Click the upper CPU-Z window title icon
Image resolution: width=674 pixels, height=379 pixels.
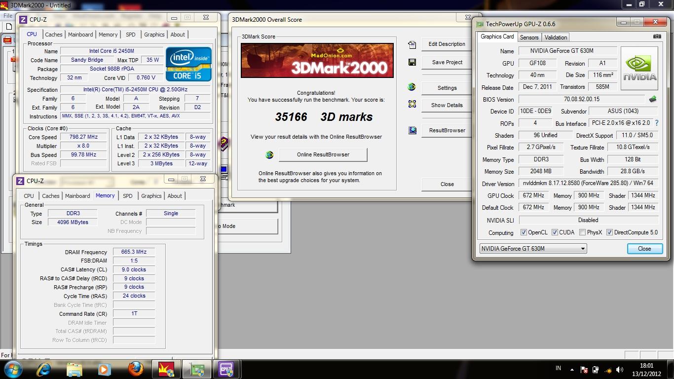click(23, 20)
